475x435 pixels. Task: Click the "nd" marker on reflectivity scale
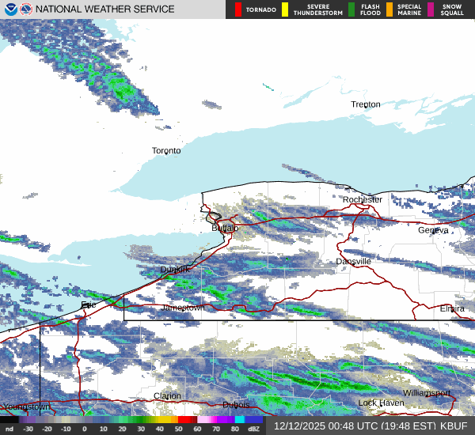[9, 429]
